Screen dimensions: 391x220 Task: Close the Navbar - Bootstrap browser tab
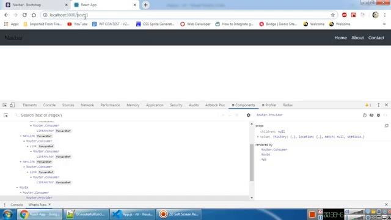click(67, 5)
